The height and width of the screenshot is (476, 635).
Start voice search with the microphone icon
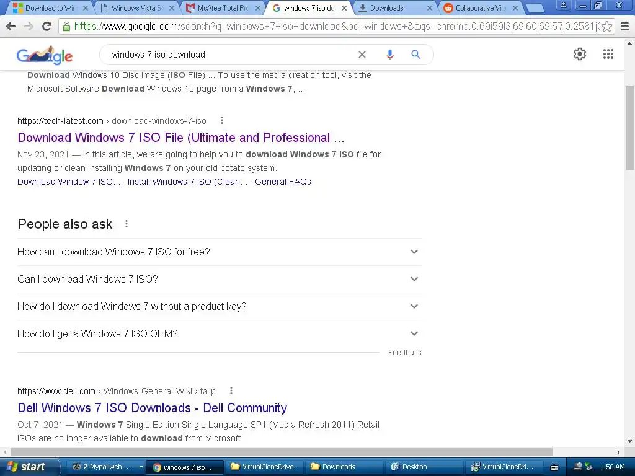click(x=389, y=55)
